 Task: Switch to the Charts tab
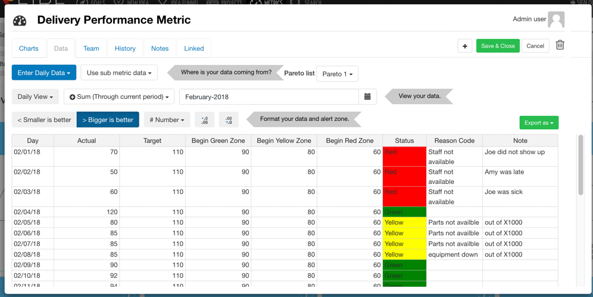pos(29,48)
